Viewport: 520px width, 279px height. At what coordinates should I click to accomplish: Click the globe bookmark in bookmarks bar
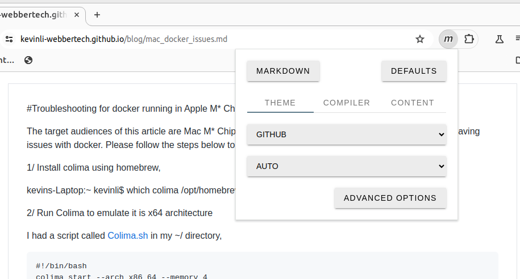click(28, 60)
